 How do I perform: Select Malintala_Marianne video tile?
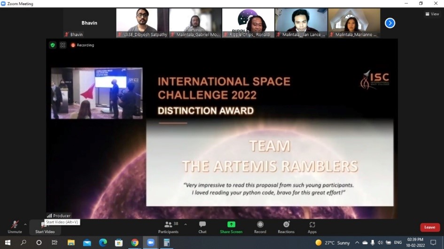tap(354, 23)
